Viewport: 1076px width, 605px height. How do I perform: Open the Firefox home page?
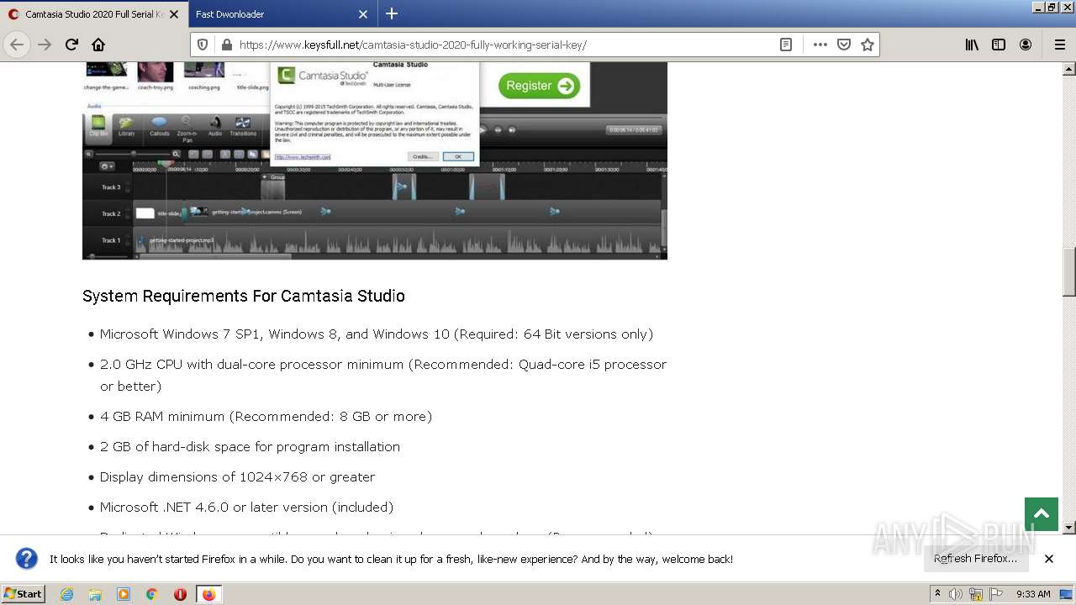click(x=98, y=45)
